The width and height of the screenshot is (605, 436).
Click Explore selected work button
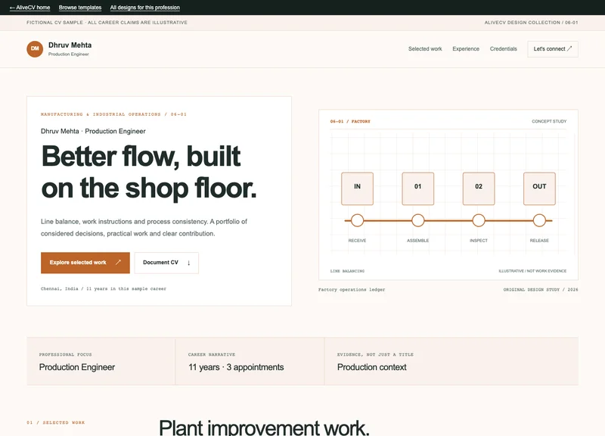[85, 263]
